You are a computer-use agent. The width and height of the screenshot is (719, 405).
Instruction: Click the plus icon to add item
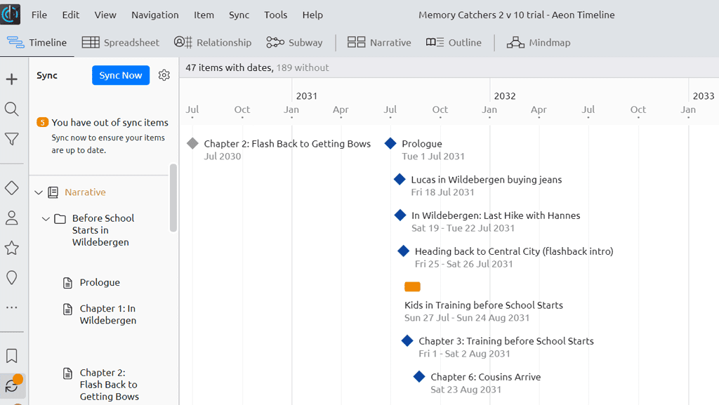(12, 79)
